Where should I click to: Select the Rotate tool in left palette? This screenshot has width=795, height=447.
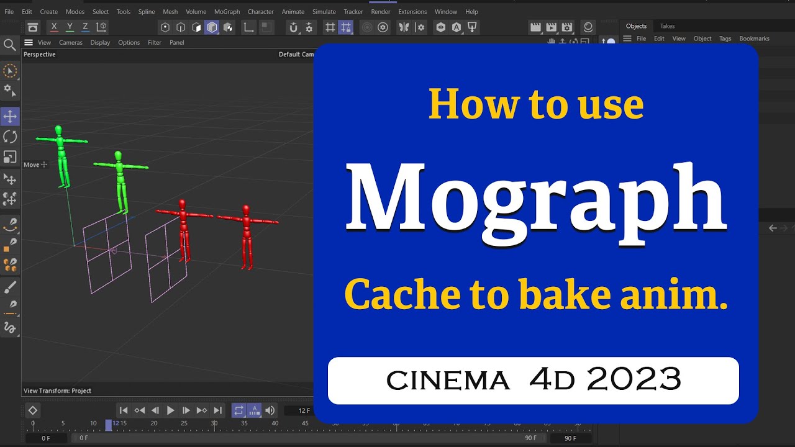[10, 137]
